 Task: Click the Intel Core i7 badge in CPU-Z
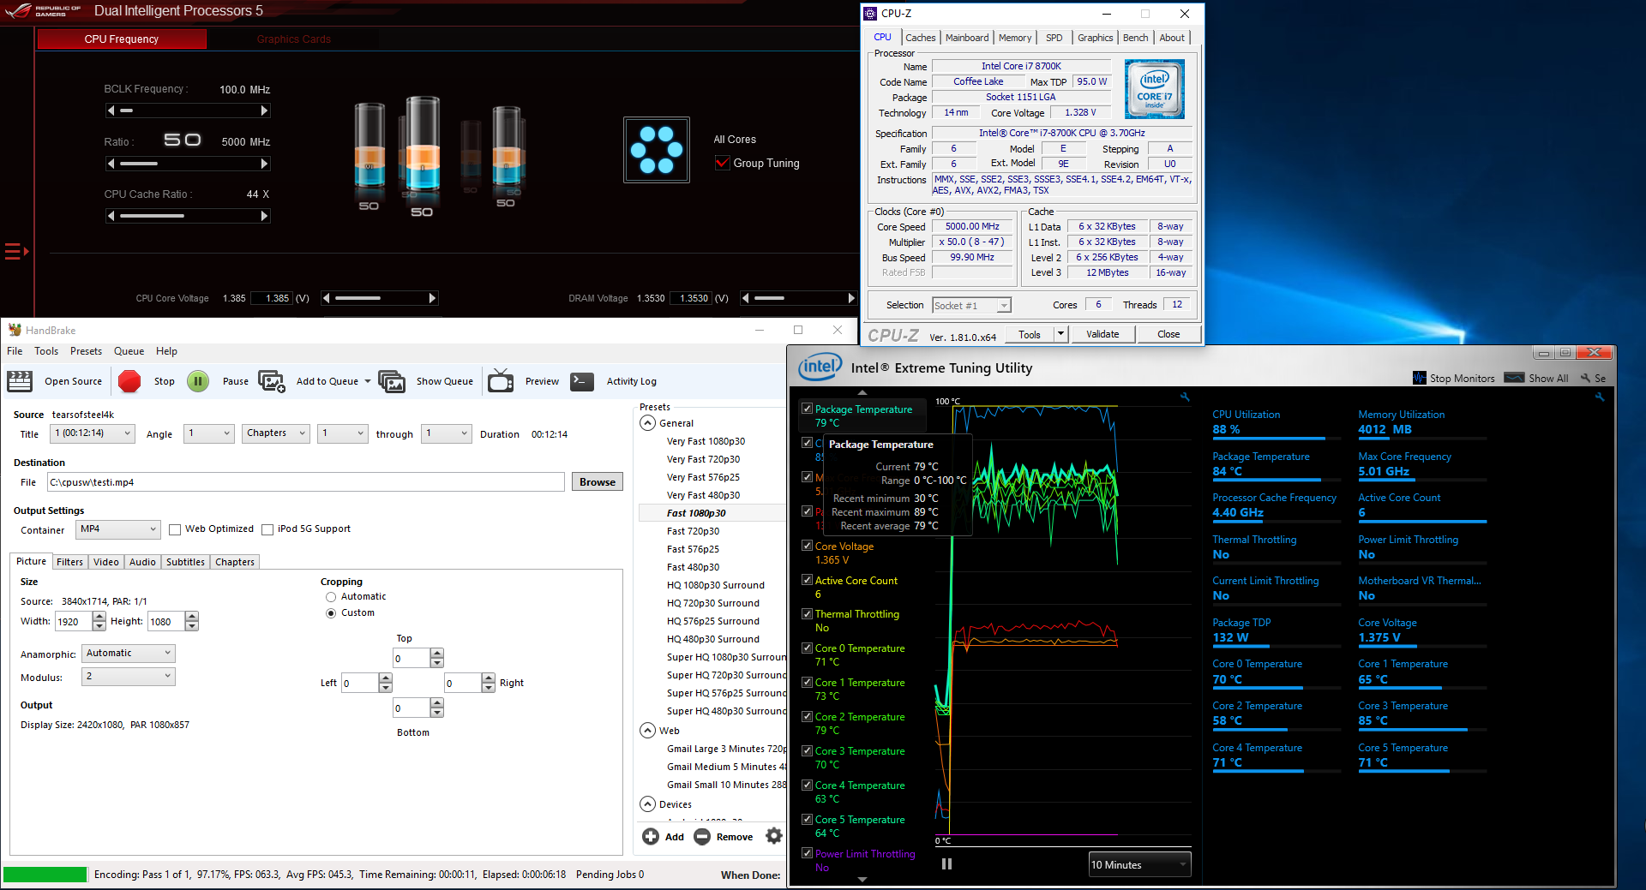1155,89
